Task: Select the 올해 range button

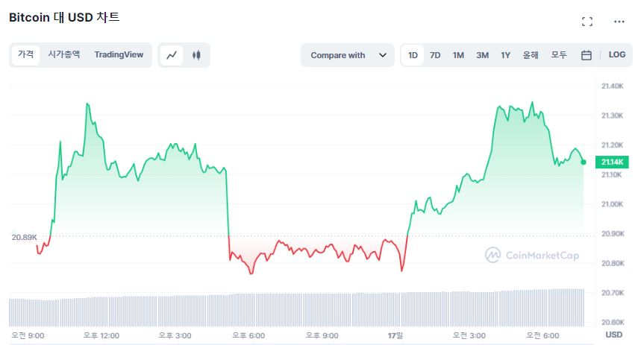Action: tap(531, 55)
